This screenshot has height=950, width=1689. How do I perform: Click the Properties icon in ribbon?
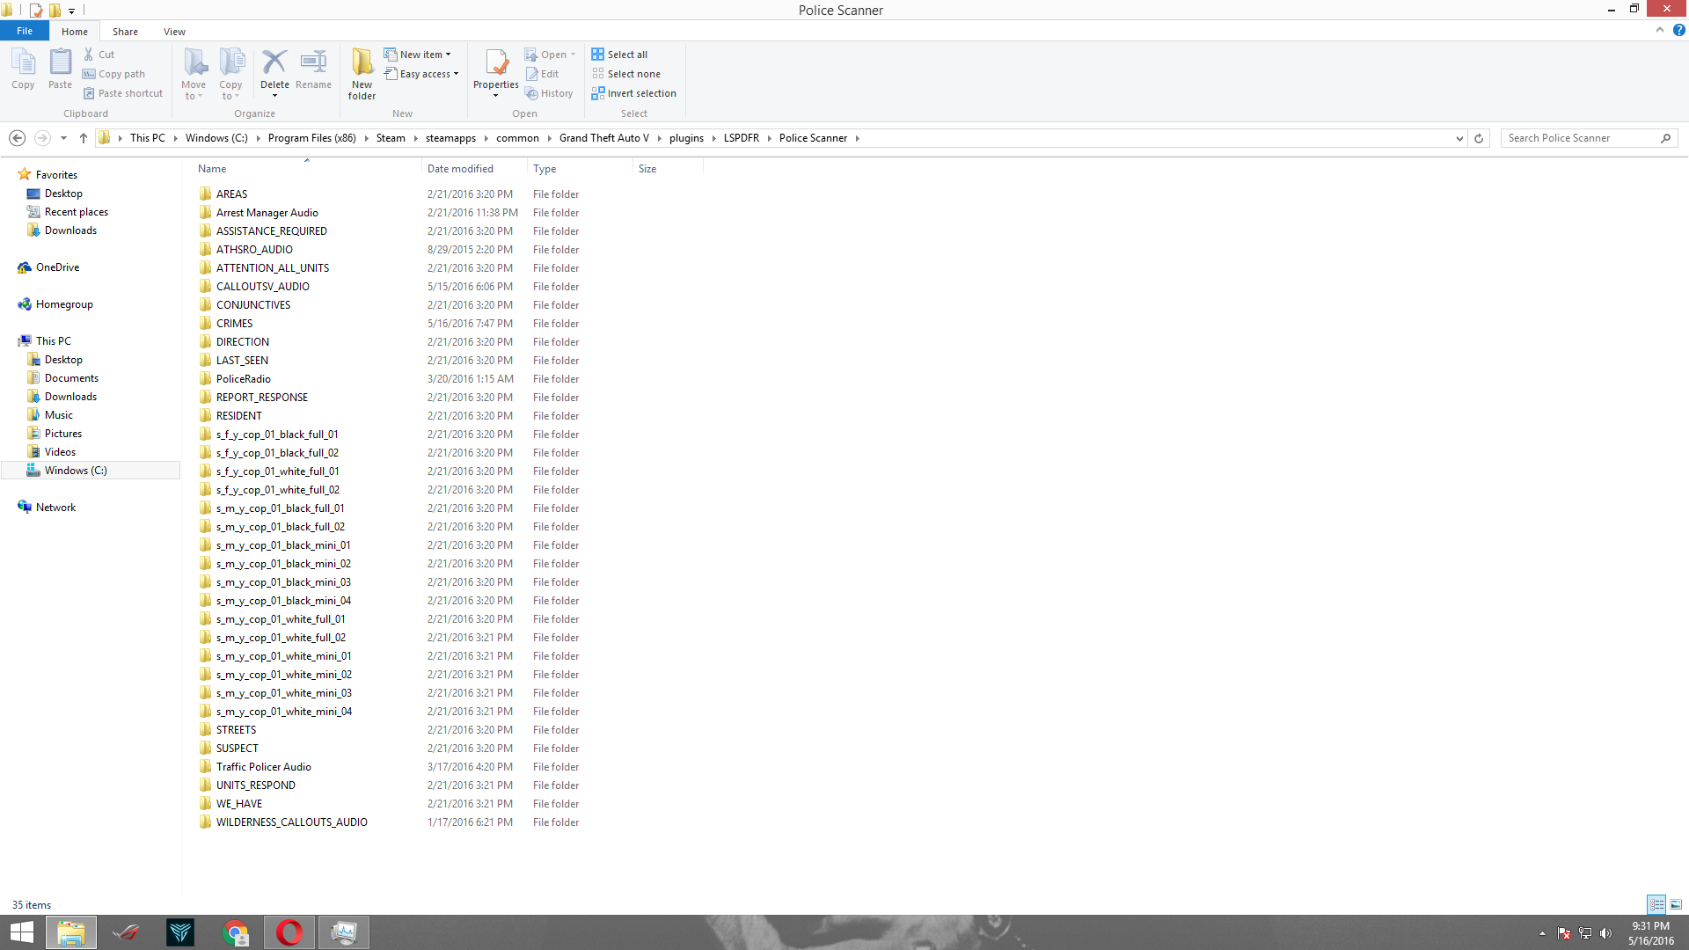tap(495, 63)
